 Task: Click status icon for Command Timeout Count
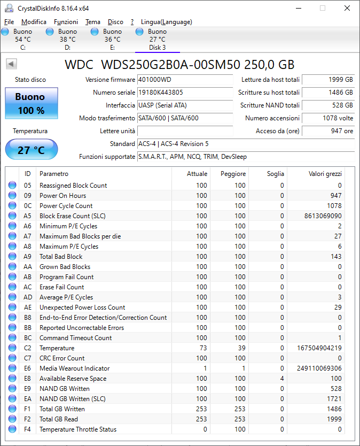pyautogui.click(x=12, y=337)
